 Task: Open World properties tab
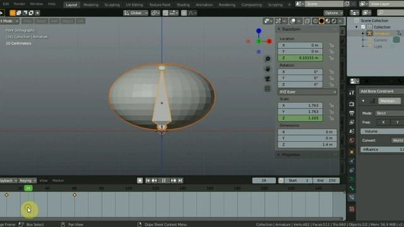click(x=352, y=141)
